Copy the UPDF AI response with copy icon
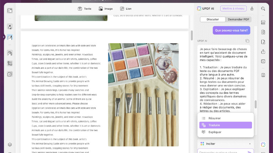Image resolution: width=273 pixels, height=153 pixels. [x=247, y=41]
